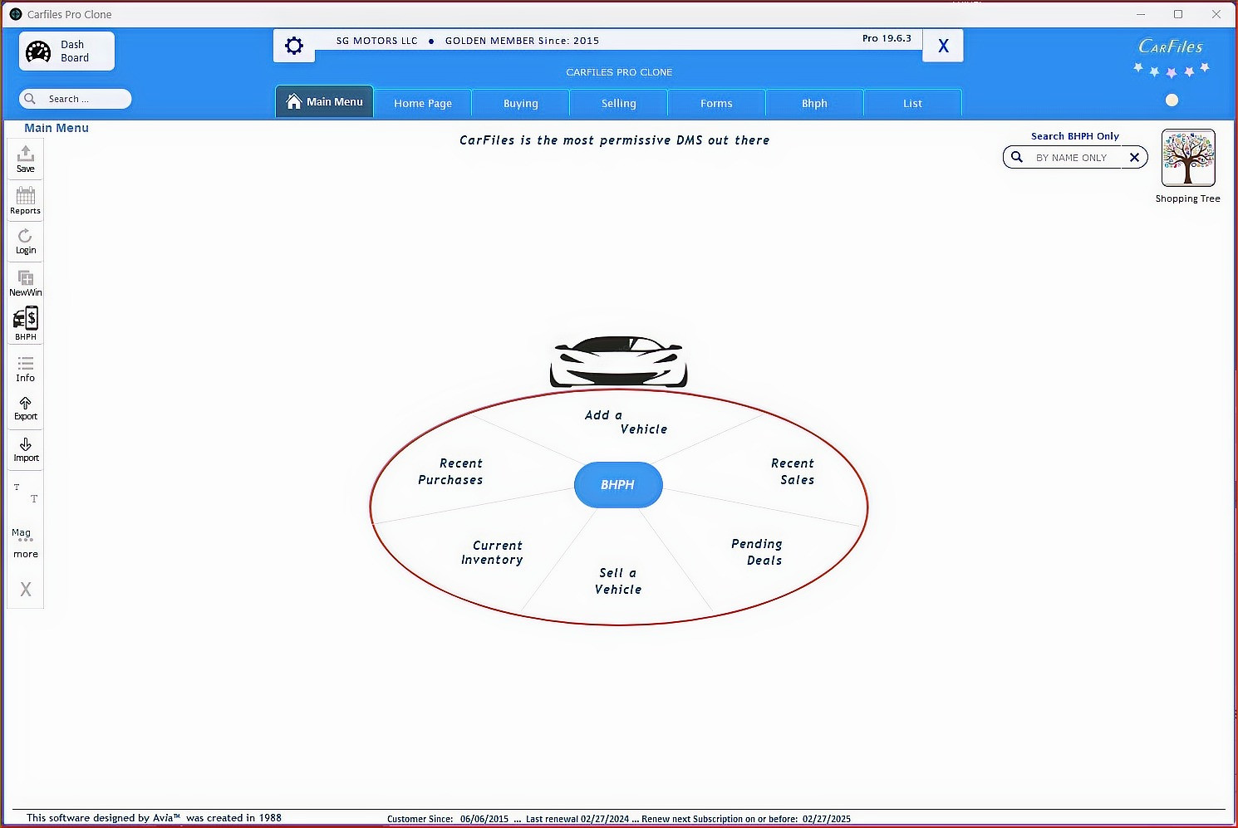Open the Forms tab in the navigation bar
Screen dimensions: 1238x828
click(716, 103)
